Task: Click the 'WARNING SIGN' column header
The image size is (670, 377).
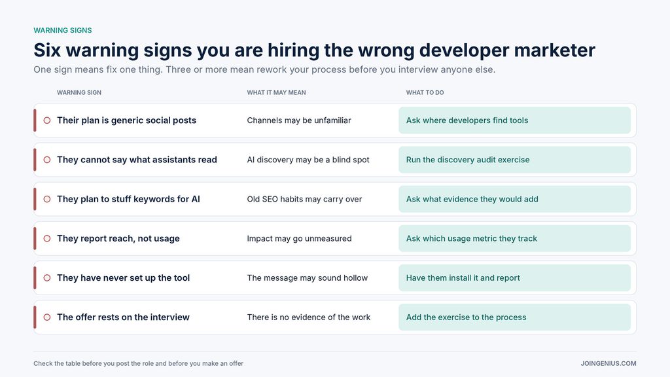Action: coord(79,92)
